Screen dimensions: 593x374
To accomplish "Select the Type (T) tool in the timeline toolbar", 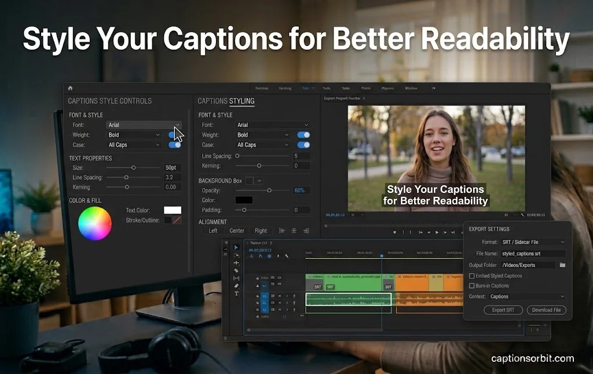I will (x=236, y=293).
